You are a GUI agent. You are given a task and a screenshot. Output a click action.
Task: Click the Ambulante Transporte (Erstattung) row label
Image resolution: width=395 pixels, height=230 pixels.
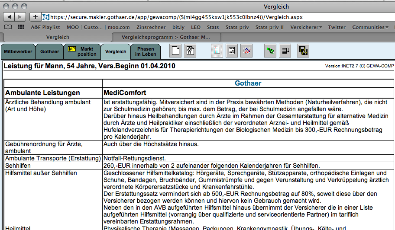(x=53, y=158)
